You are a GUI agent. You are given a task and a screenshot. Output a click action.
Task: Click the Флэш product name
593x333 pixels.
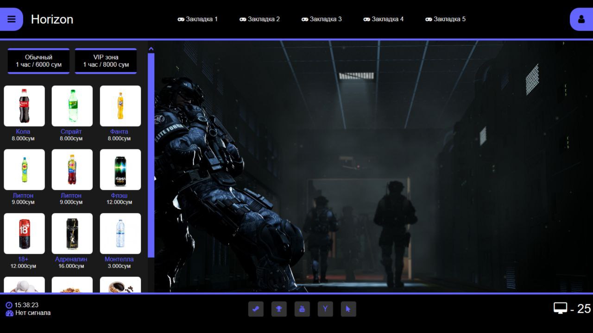click(x=119, y=196)
